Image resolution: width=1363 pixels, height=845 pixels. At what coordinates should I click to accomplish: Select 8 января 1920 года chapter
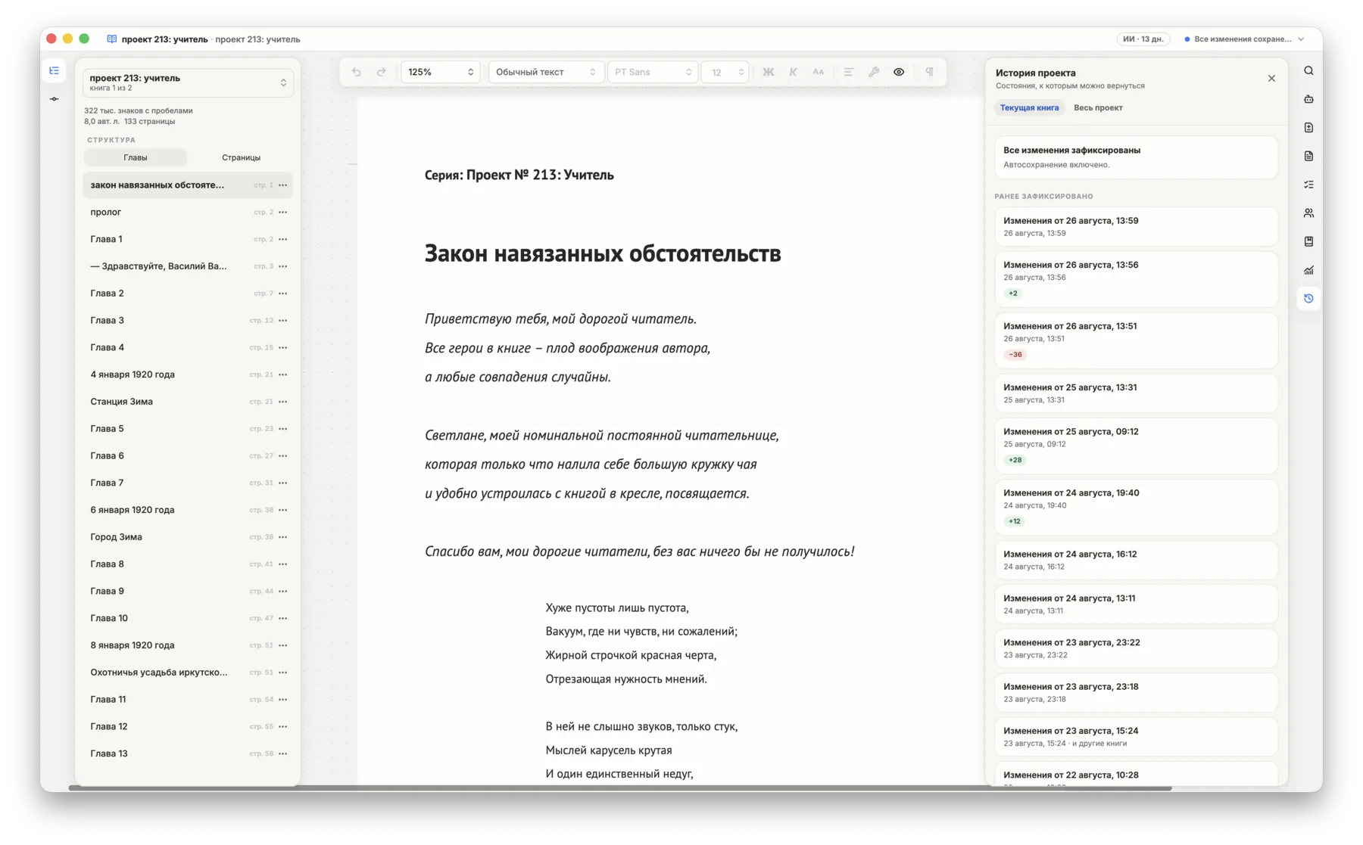click(x=187, y=645)
